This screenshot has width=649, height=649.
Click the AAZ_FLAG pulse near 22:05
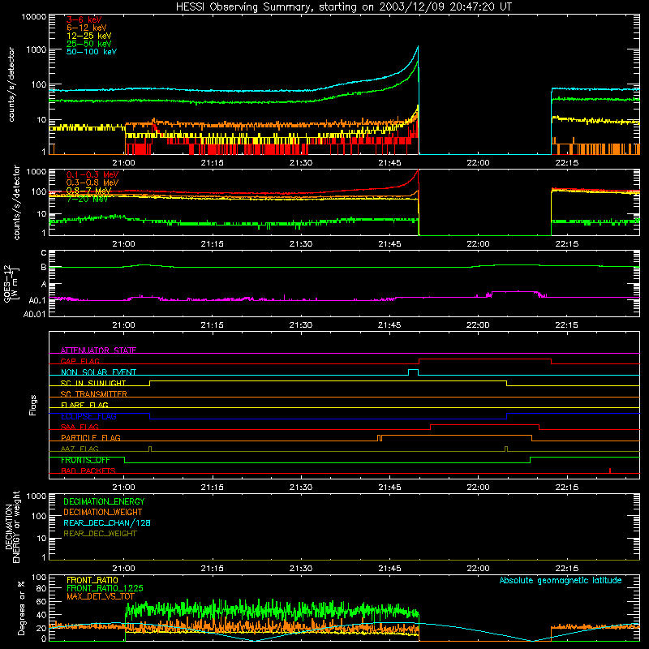505,449
